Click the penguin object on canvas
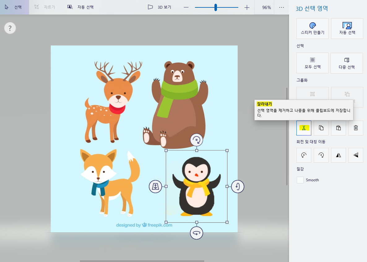Screen dimensions: 367x262 (x=196, y=187)
